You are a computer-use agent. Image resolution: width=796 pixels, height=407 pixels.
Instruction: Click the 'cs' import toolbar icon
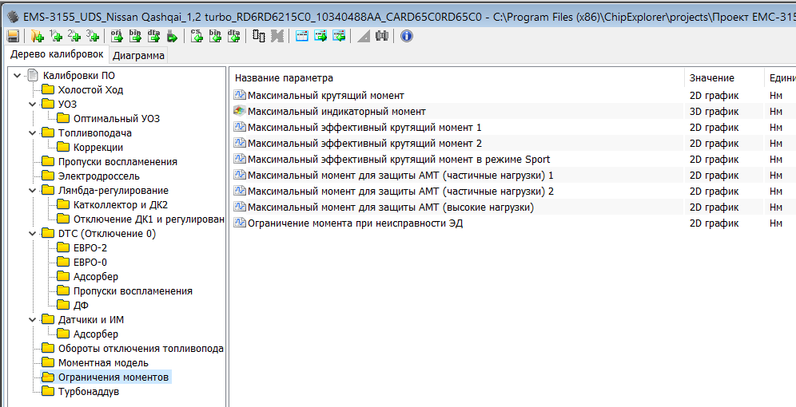pos(197,36)
